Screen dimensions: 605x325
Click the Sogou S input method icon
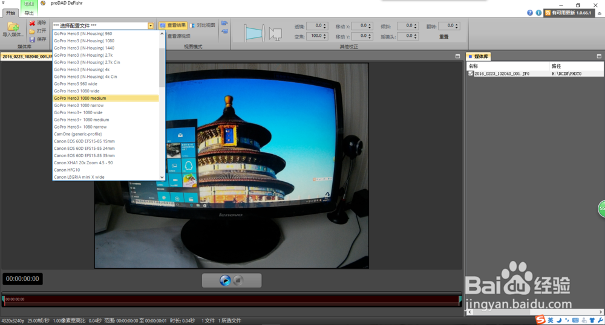pos(540,320)
